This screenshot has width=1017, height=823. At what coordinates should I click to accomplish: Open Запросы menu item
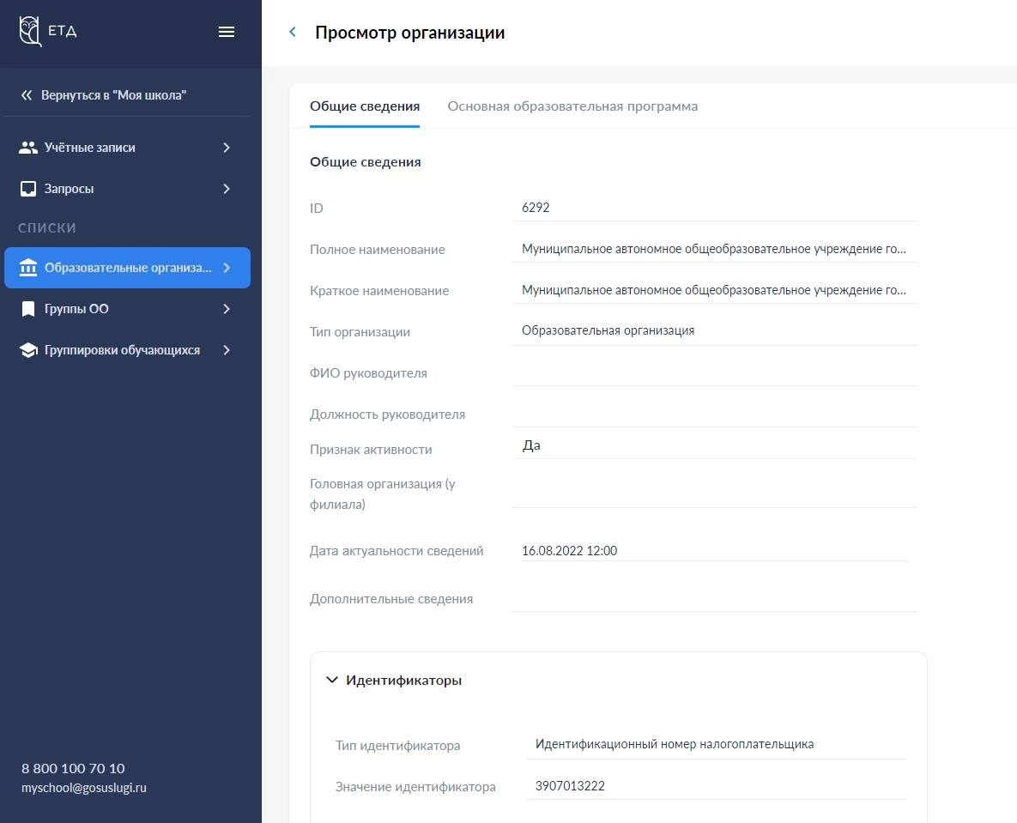[127, 189]
